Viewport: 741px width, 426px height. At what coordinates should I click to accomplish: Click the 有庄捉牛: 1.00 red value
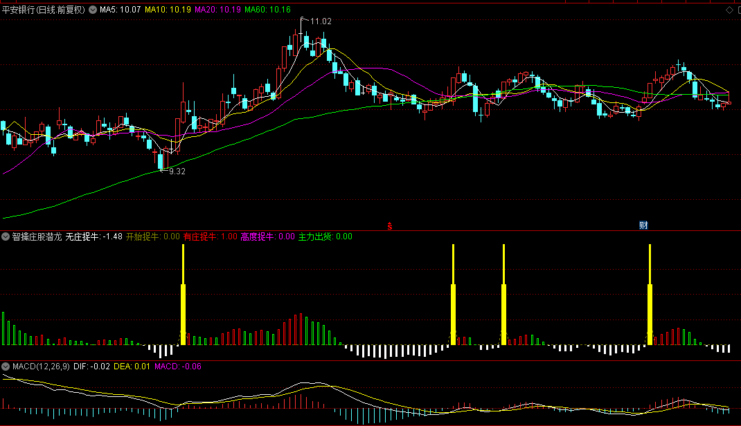point(211,237)
